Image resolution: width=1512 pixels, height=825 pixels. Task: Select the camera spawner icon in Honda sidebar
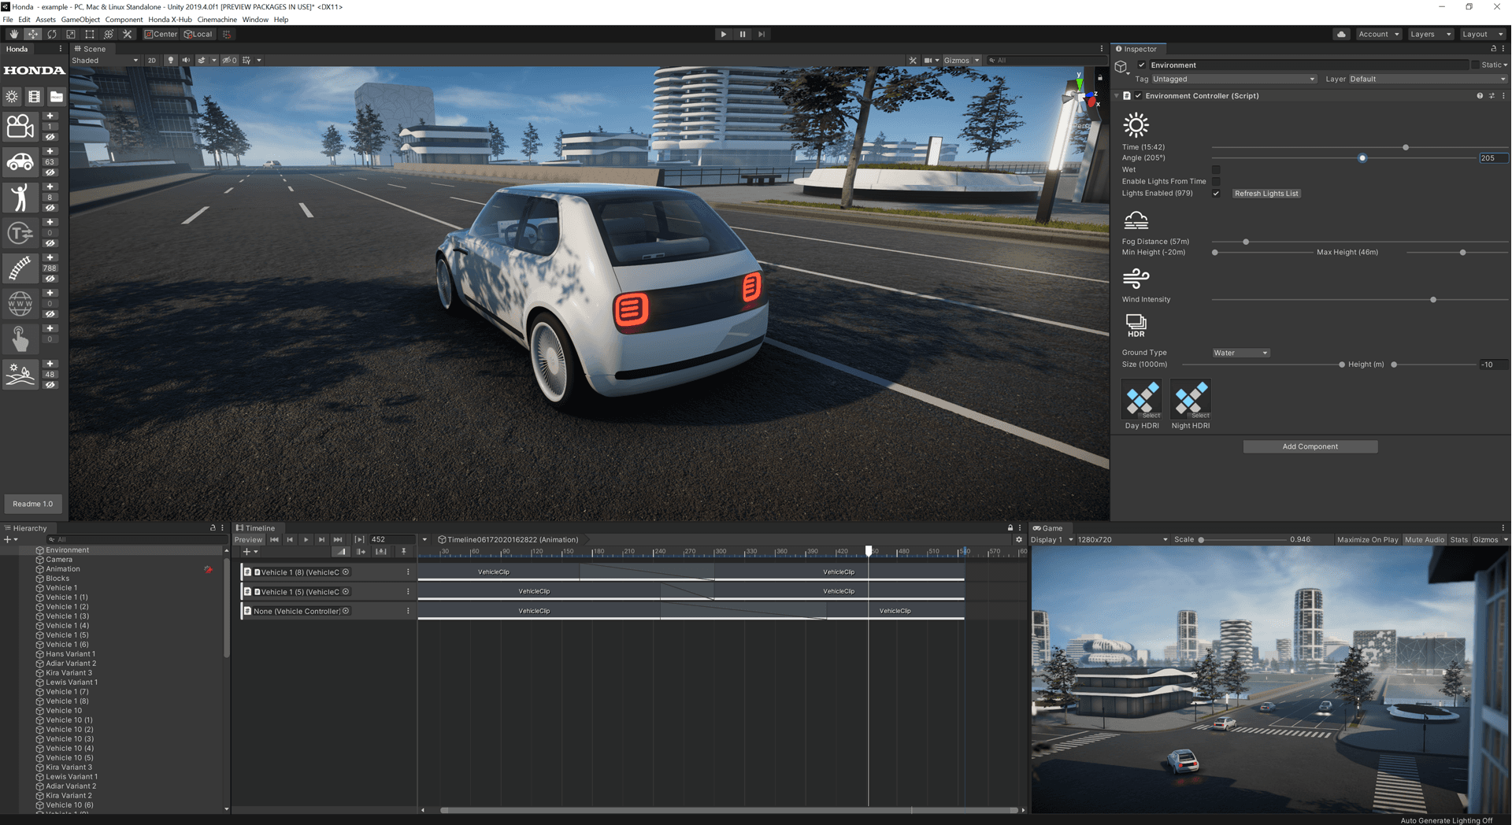[20, 125]
